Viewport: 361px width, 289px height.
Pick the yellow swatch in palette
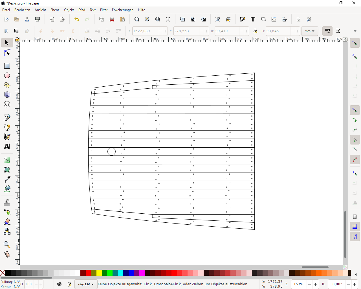pyautogui.click(x=99, y=273)
